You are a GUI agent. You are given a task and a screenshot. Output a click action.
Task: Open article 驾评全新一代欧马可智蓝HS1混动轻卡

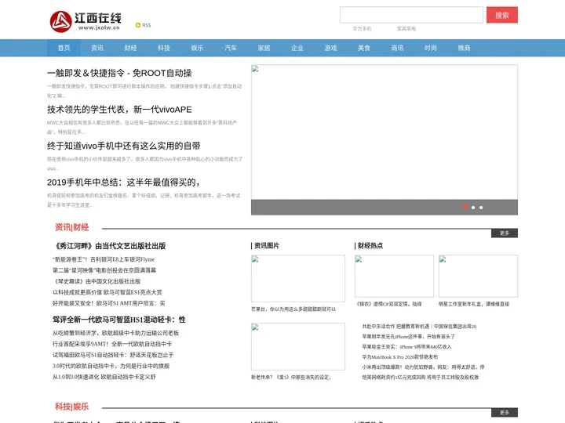click(119, 320)
